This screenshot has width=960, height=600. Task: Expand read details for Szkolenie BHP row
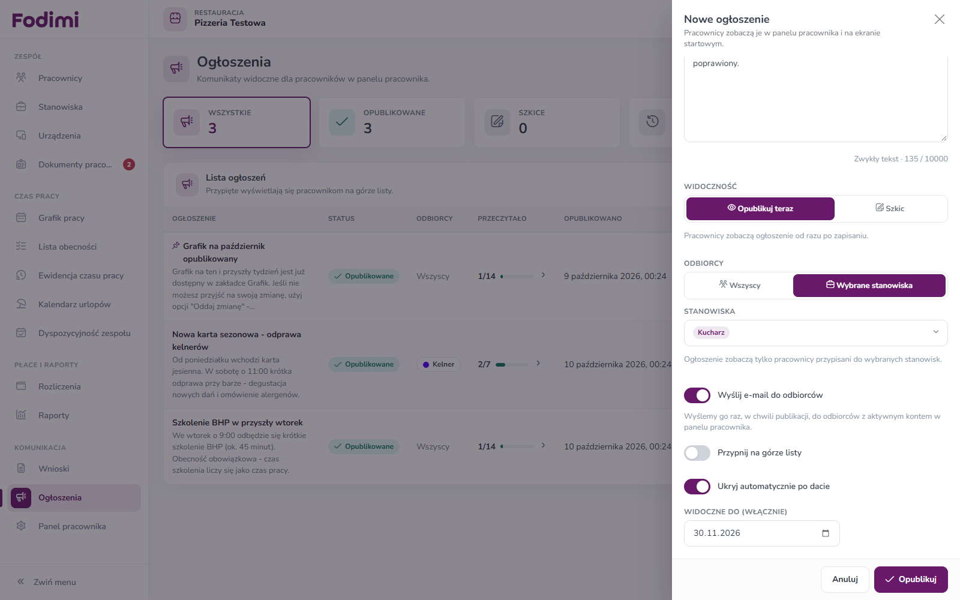point(543,446)
